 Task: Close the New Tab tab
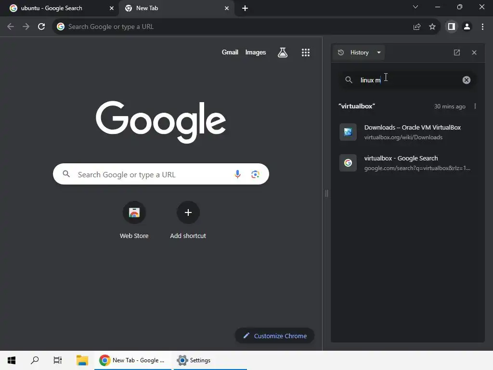[x=227, y=8]
